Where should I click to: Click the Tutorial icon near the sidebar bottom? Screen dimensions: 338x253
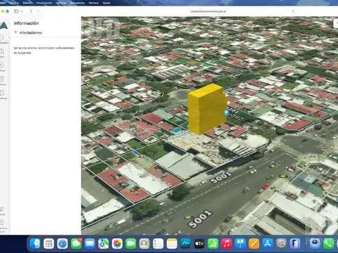coord(2,210)
